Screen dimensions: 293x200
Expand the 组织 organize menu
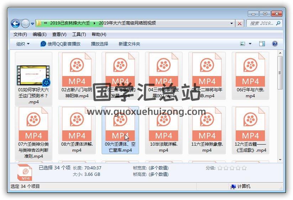point(23,44)
